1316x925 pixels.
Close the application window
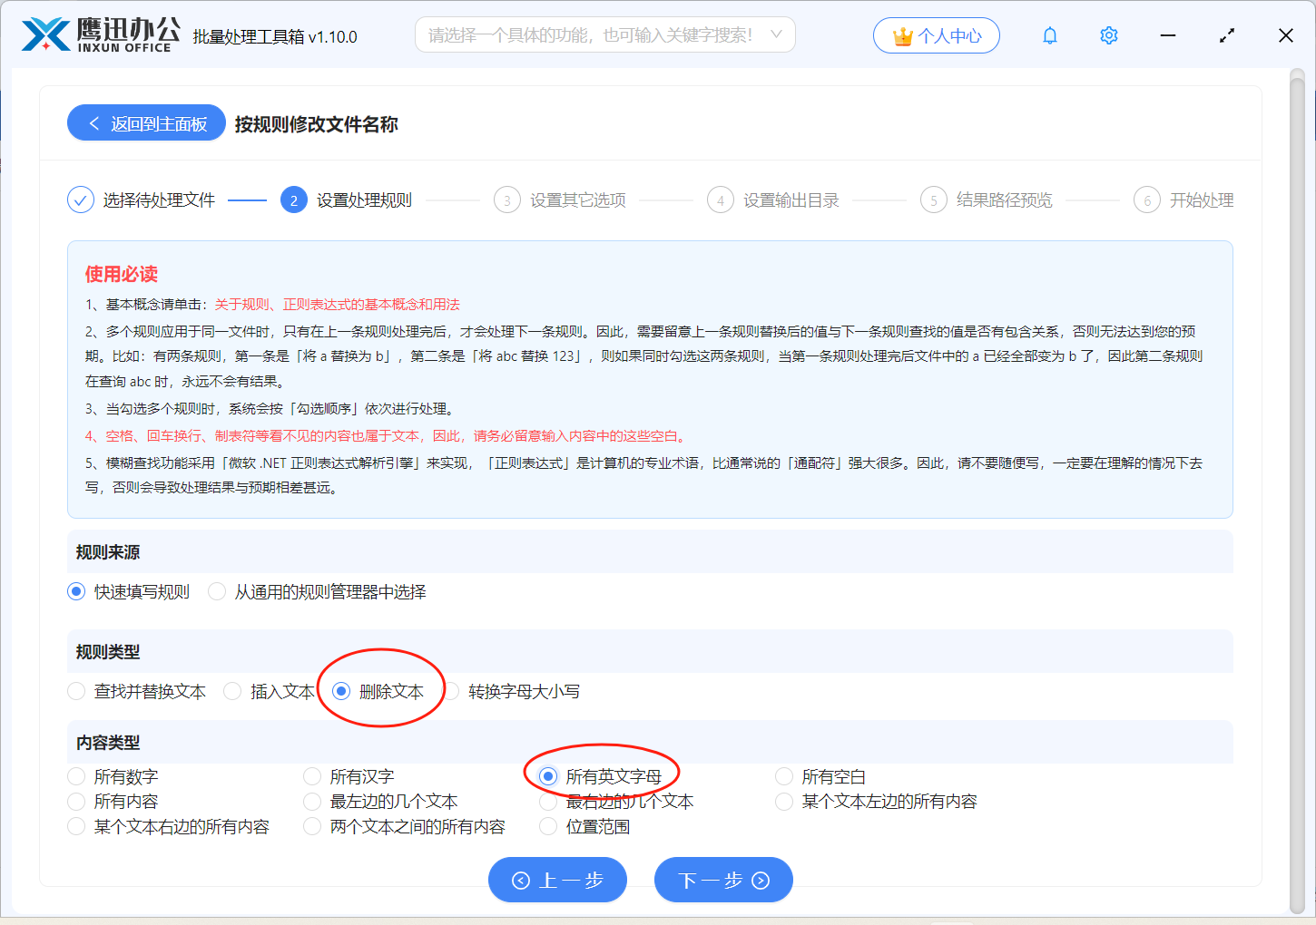click(1286, 35)
